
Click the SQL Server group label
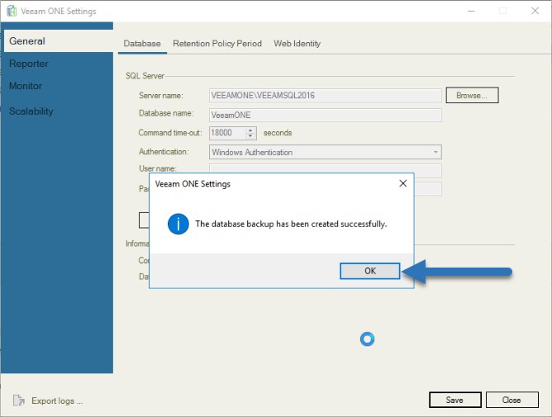tap(145, 76)
